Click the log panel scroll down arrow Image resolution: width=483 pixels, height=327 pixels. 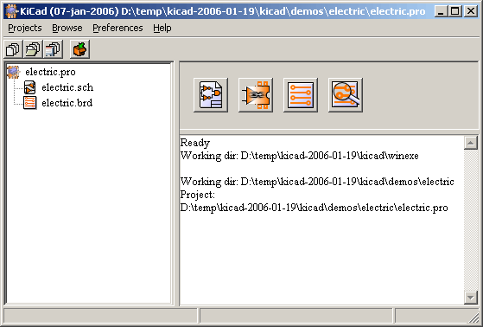pos(470,298)
